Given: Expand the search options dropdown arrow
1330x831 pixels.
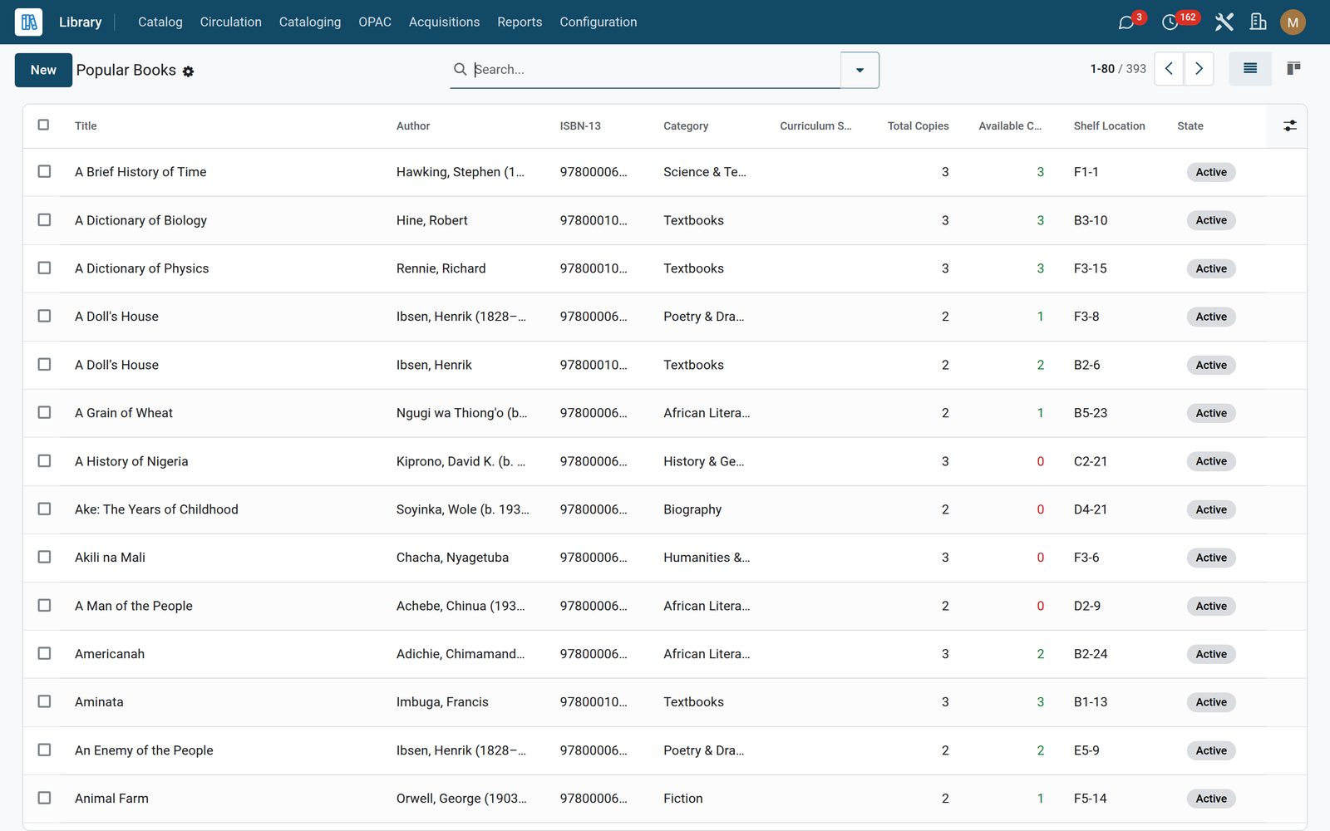Looking at the screenshot, I should pyautogui.click(x=860, y=70).
